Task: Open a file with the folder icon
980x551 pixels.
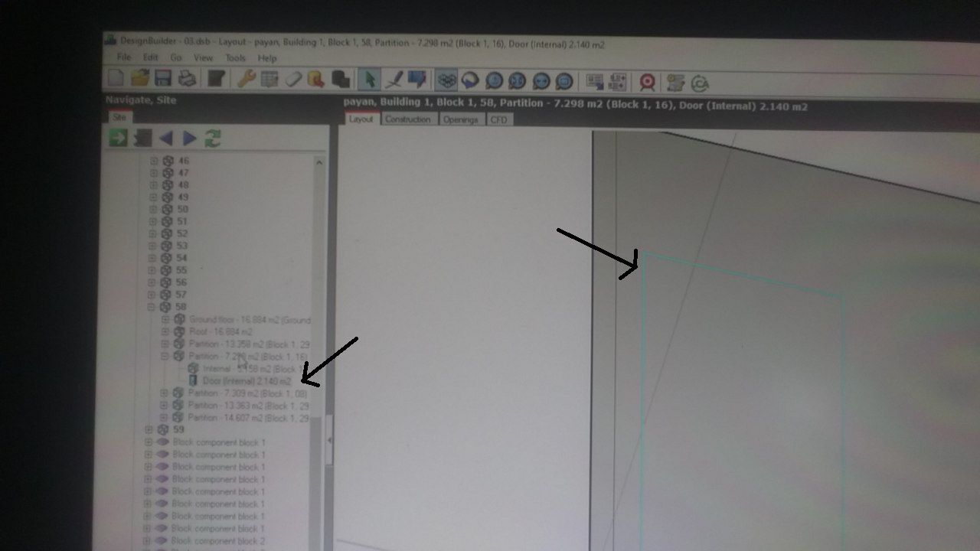Action: [139, 78]
